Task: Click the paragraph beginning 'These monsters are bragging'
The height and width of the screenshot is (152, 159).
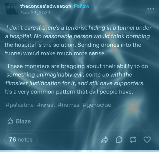Action: tap(76, 79)
